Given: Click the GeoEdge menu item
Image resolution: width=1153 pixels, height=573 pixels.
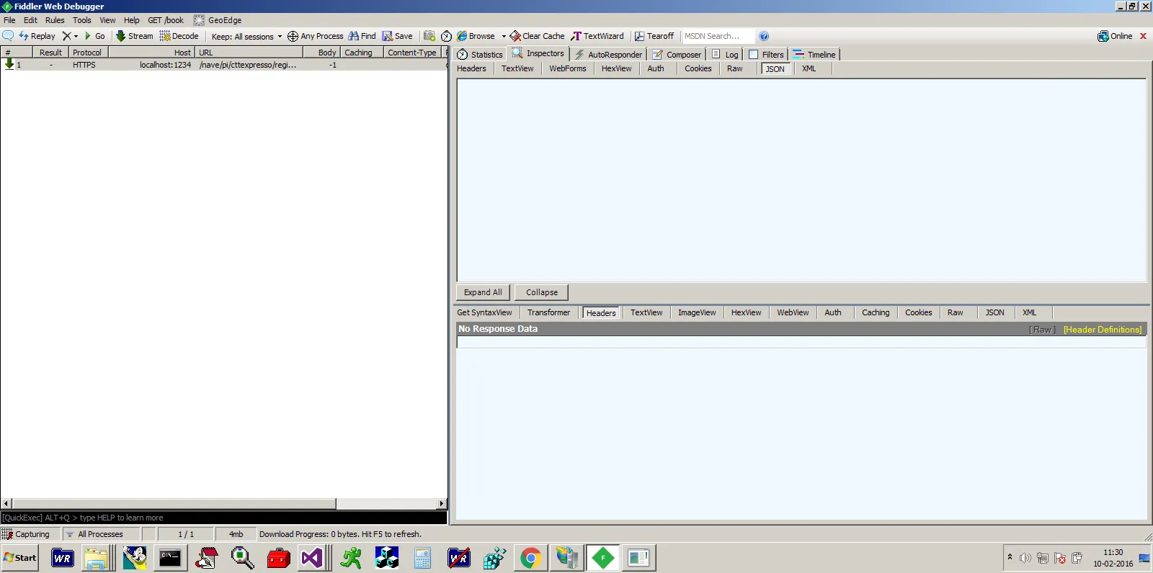Looking at the screenshot, I should pyautogui.click(x=218, y=20).
